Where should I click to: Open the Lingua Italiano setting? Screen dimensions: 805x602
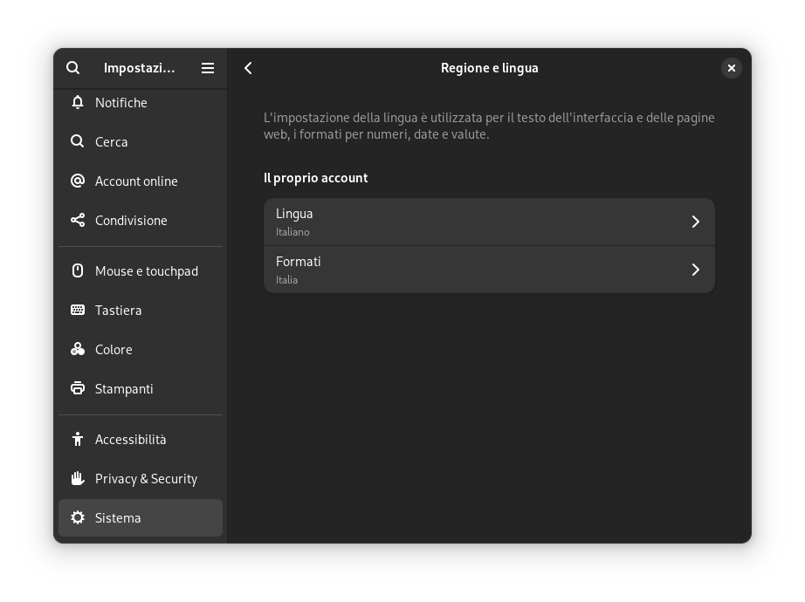click(489, 222)
